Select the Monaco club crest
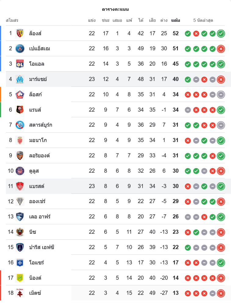This screenshot has height=305, width=231. click(x=20, y=140)
